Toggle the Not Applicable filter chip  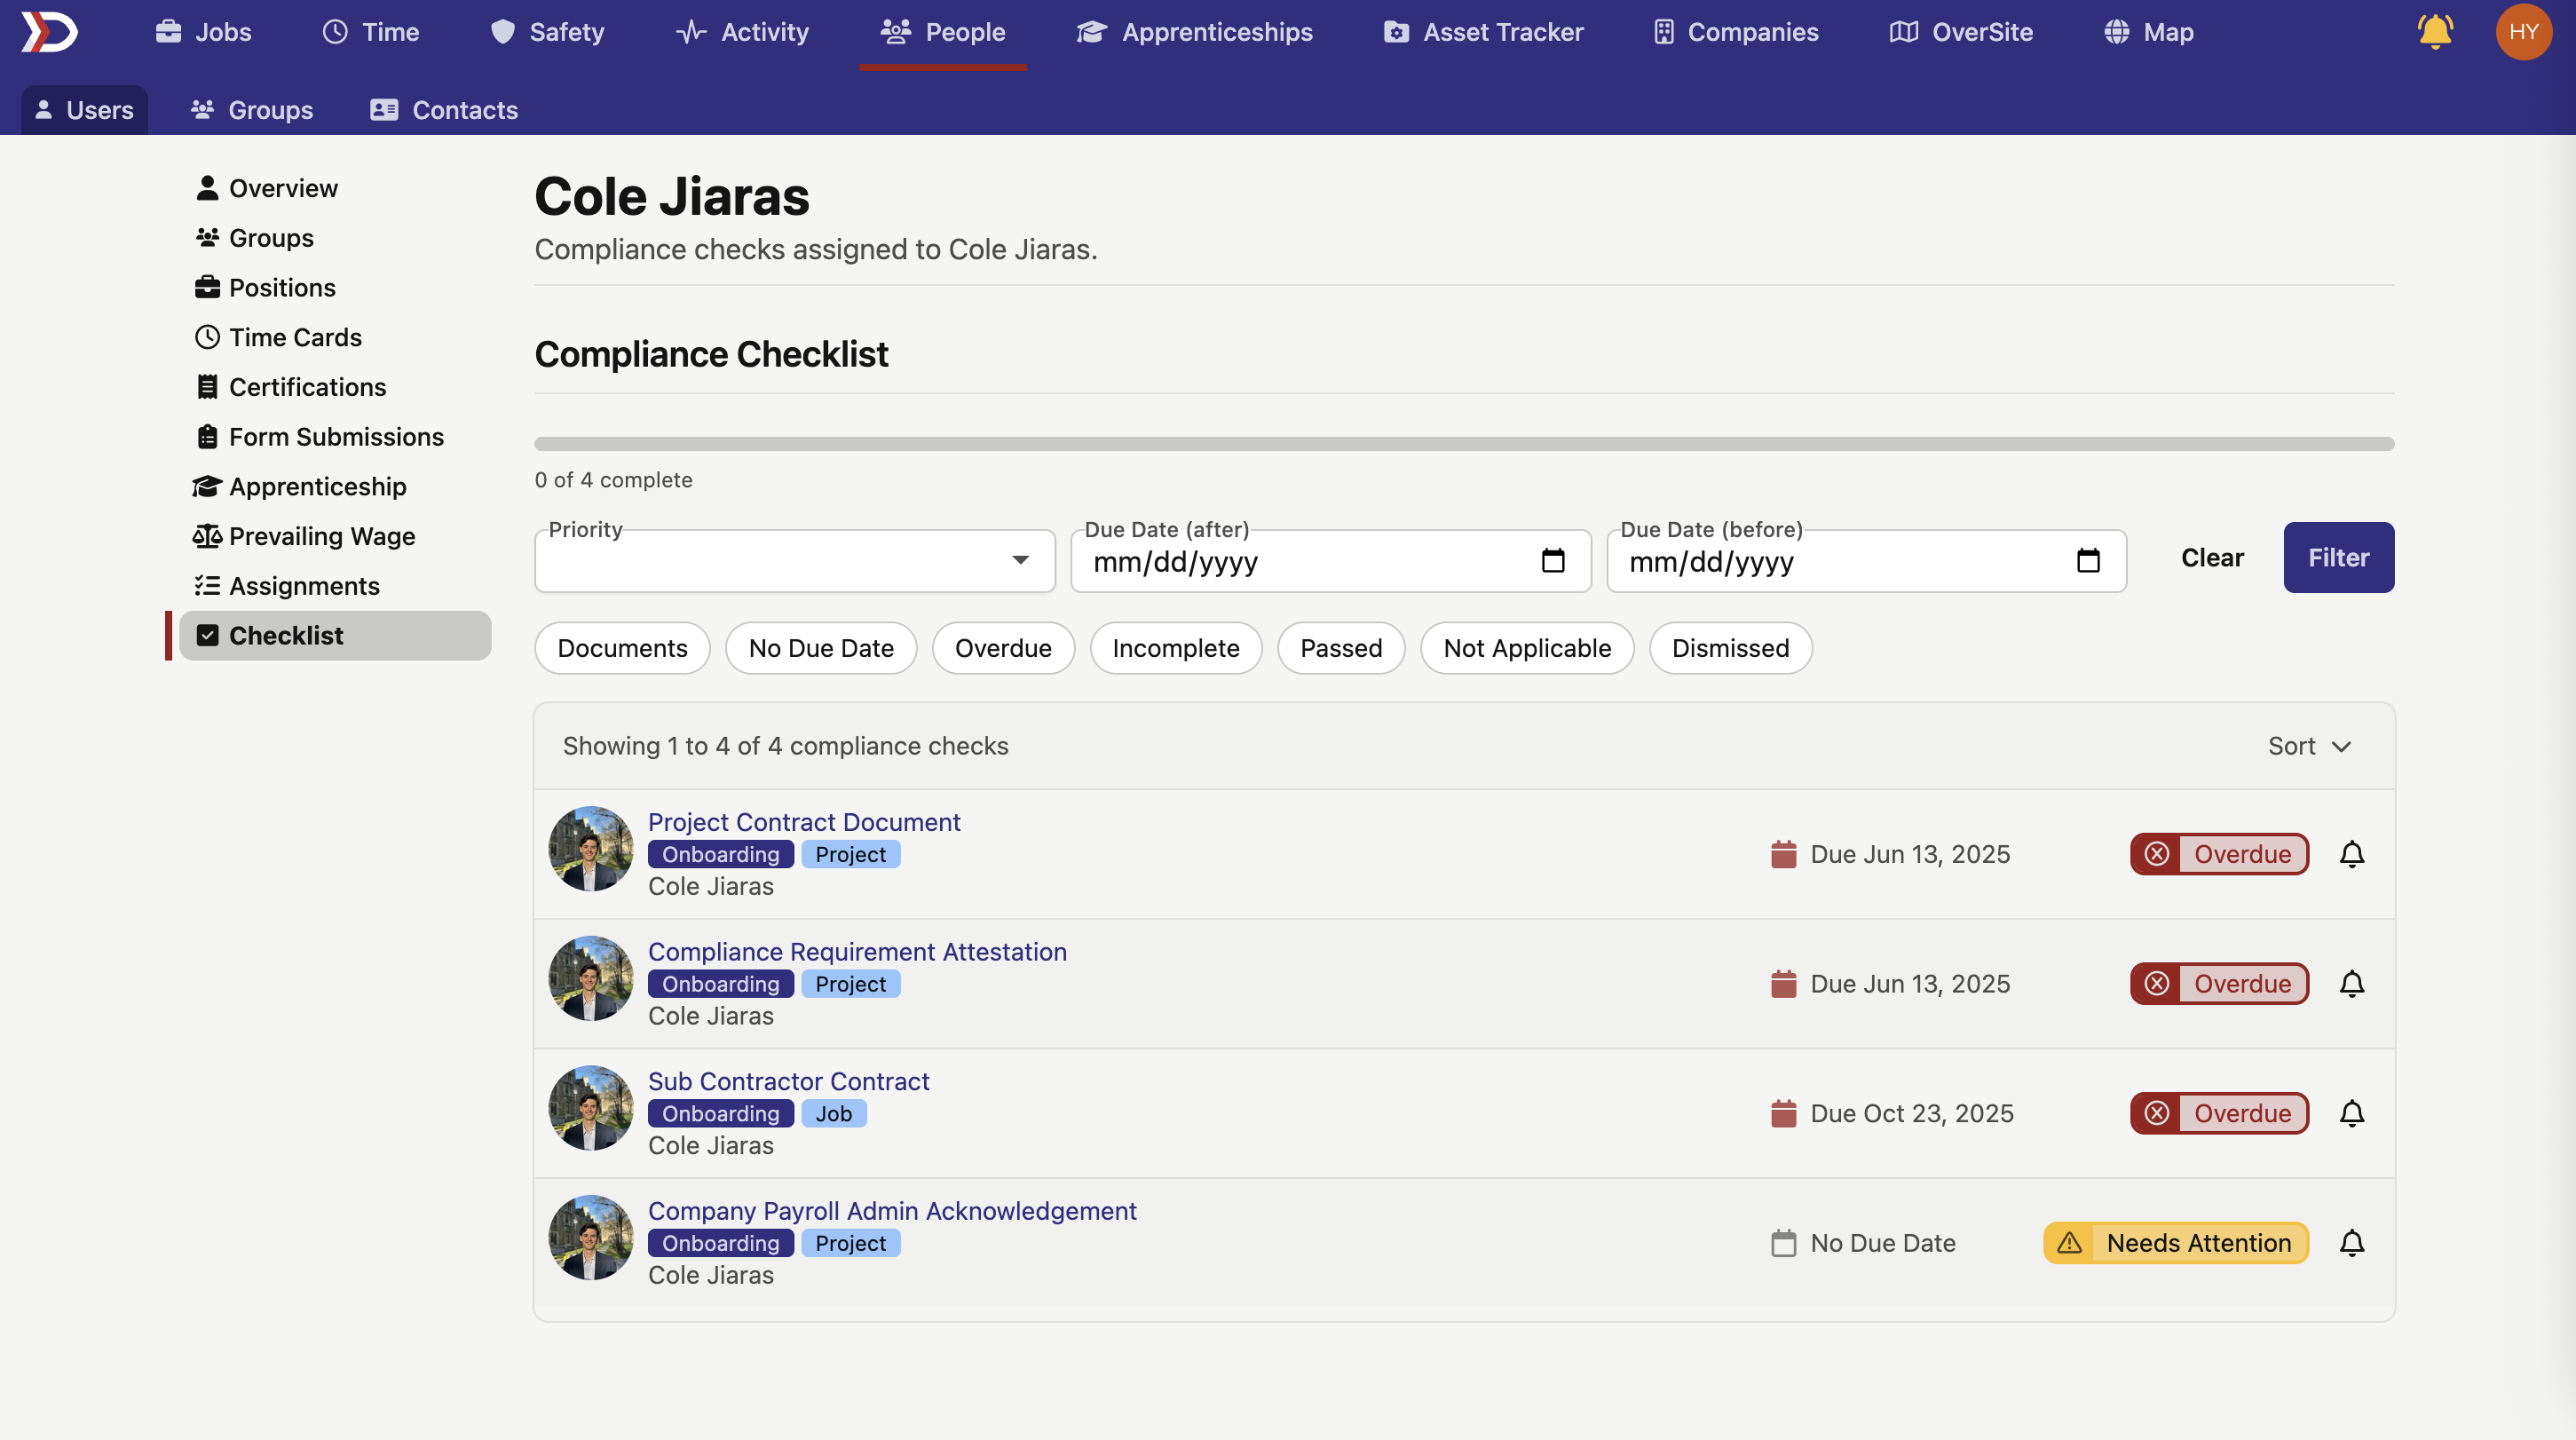[x=1526, y=648]
